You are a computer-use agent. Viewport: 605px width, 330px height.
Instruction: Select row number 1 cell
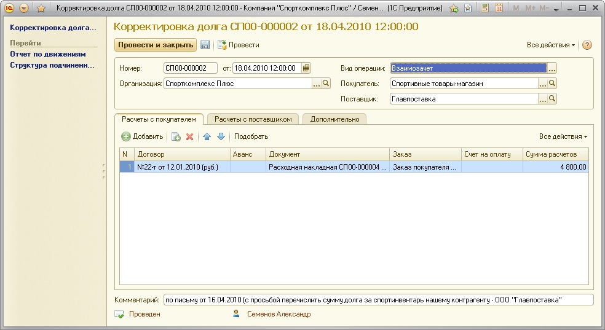tap(127, 167)
